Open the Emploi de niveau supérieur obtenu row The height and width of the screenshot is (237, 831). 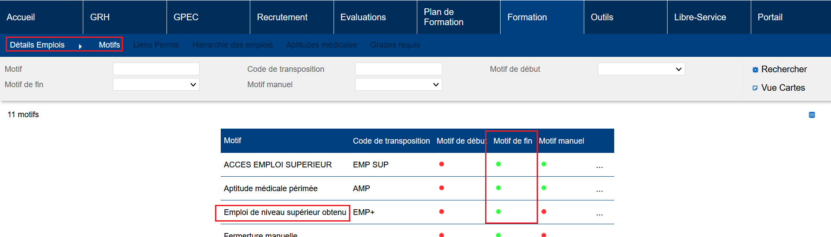point(285,212)
